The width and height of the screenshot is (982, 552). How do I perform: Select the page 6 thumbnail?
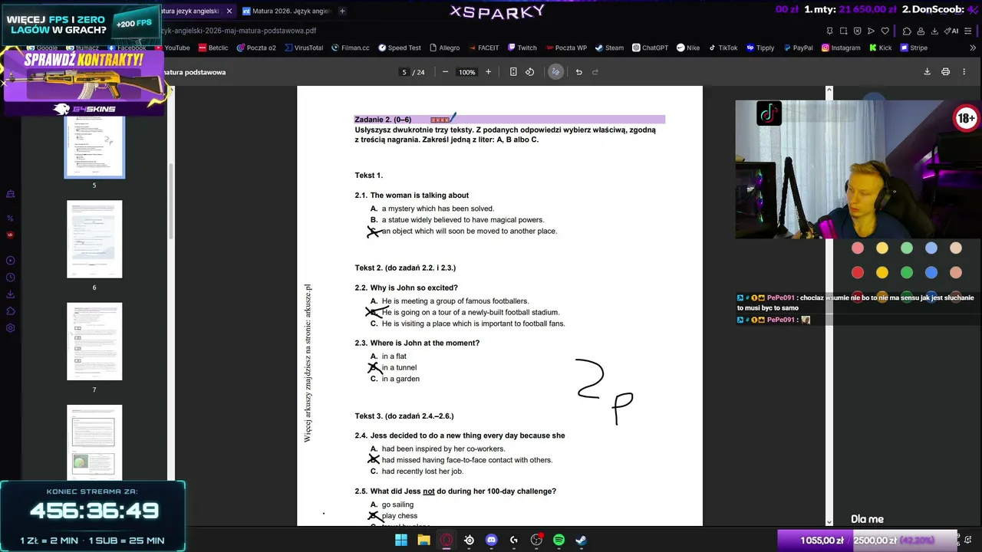94,239
